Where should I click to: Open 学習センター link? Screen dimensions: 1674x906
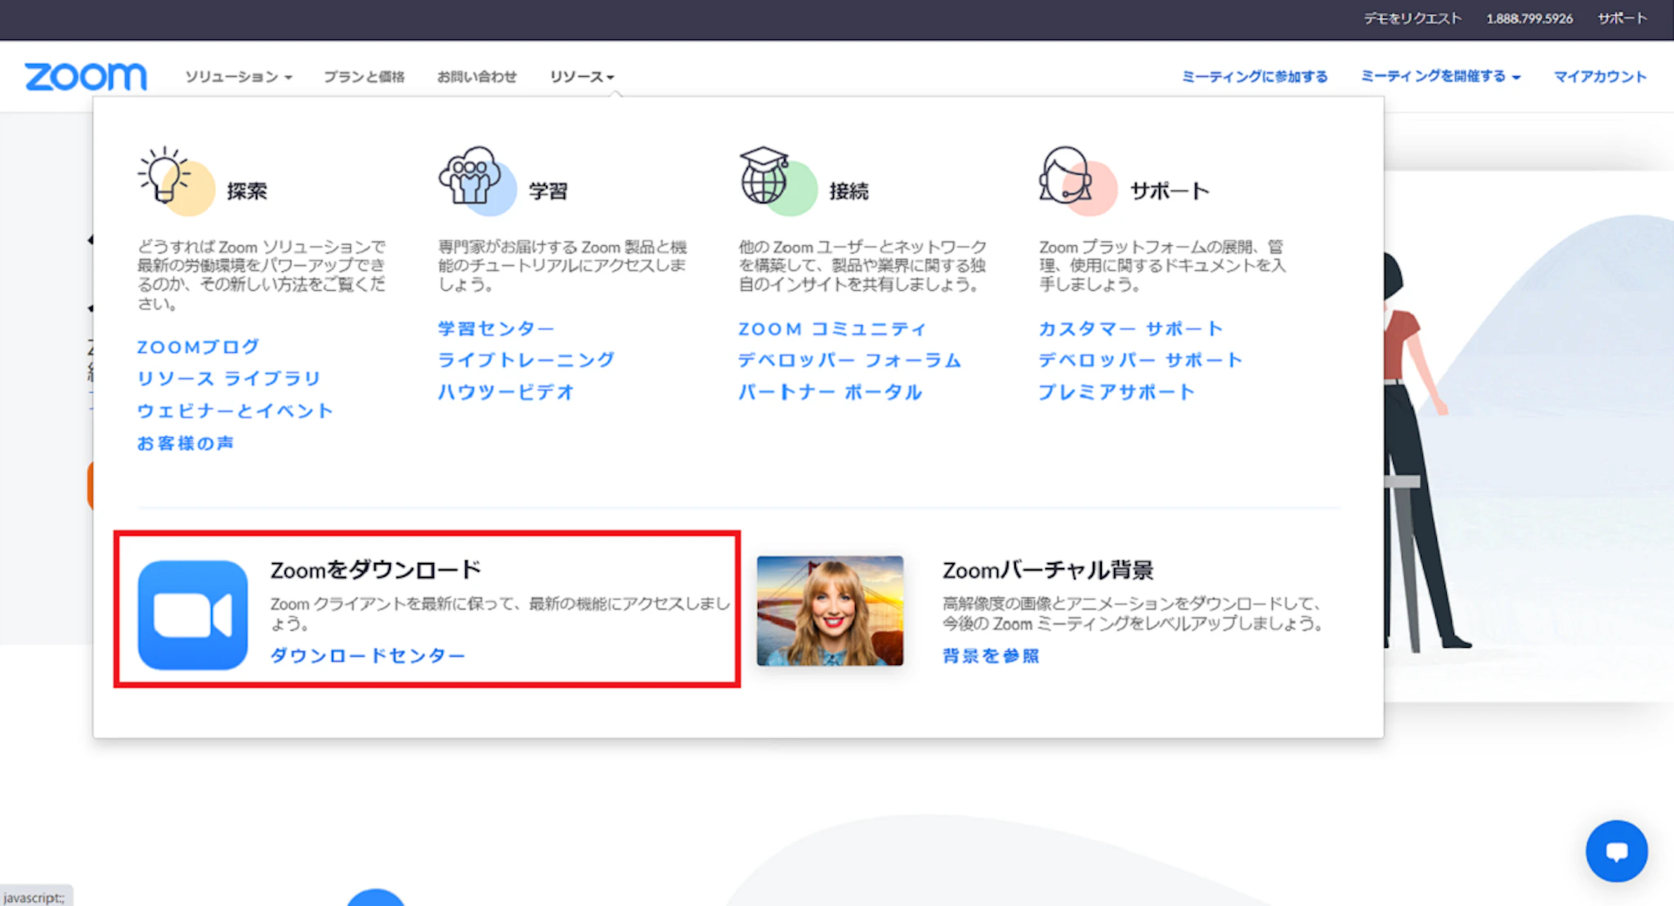click(x=495, y=328)
